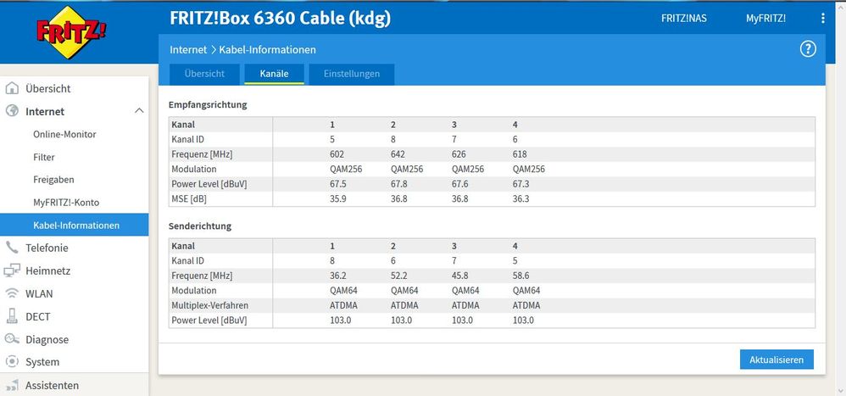Image resolution: width=846 pixels, height=396 pixels.
Task: Click upstream frequency 58.6
Action: tap(520, 276)
